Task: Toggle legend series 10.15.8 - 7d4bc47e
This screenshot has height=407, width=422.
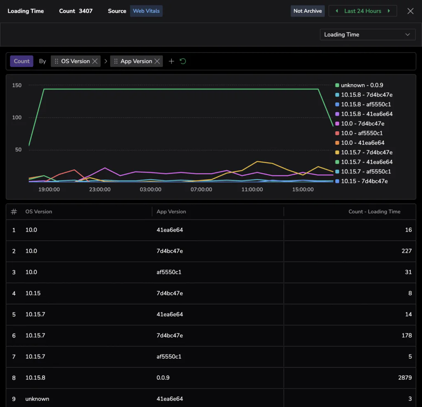Action: pyautogui.click(x=363, y=95)
